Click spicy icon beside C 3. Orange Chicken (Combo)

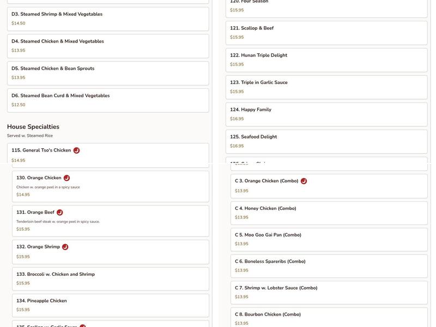click(x=304, y=181)
